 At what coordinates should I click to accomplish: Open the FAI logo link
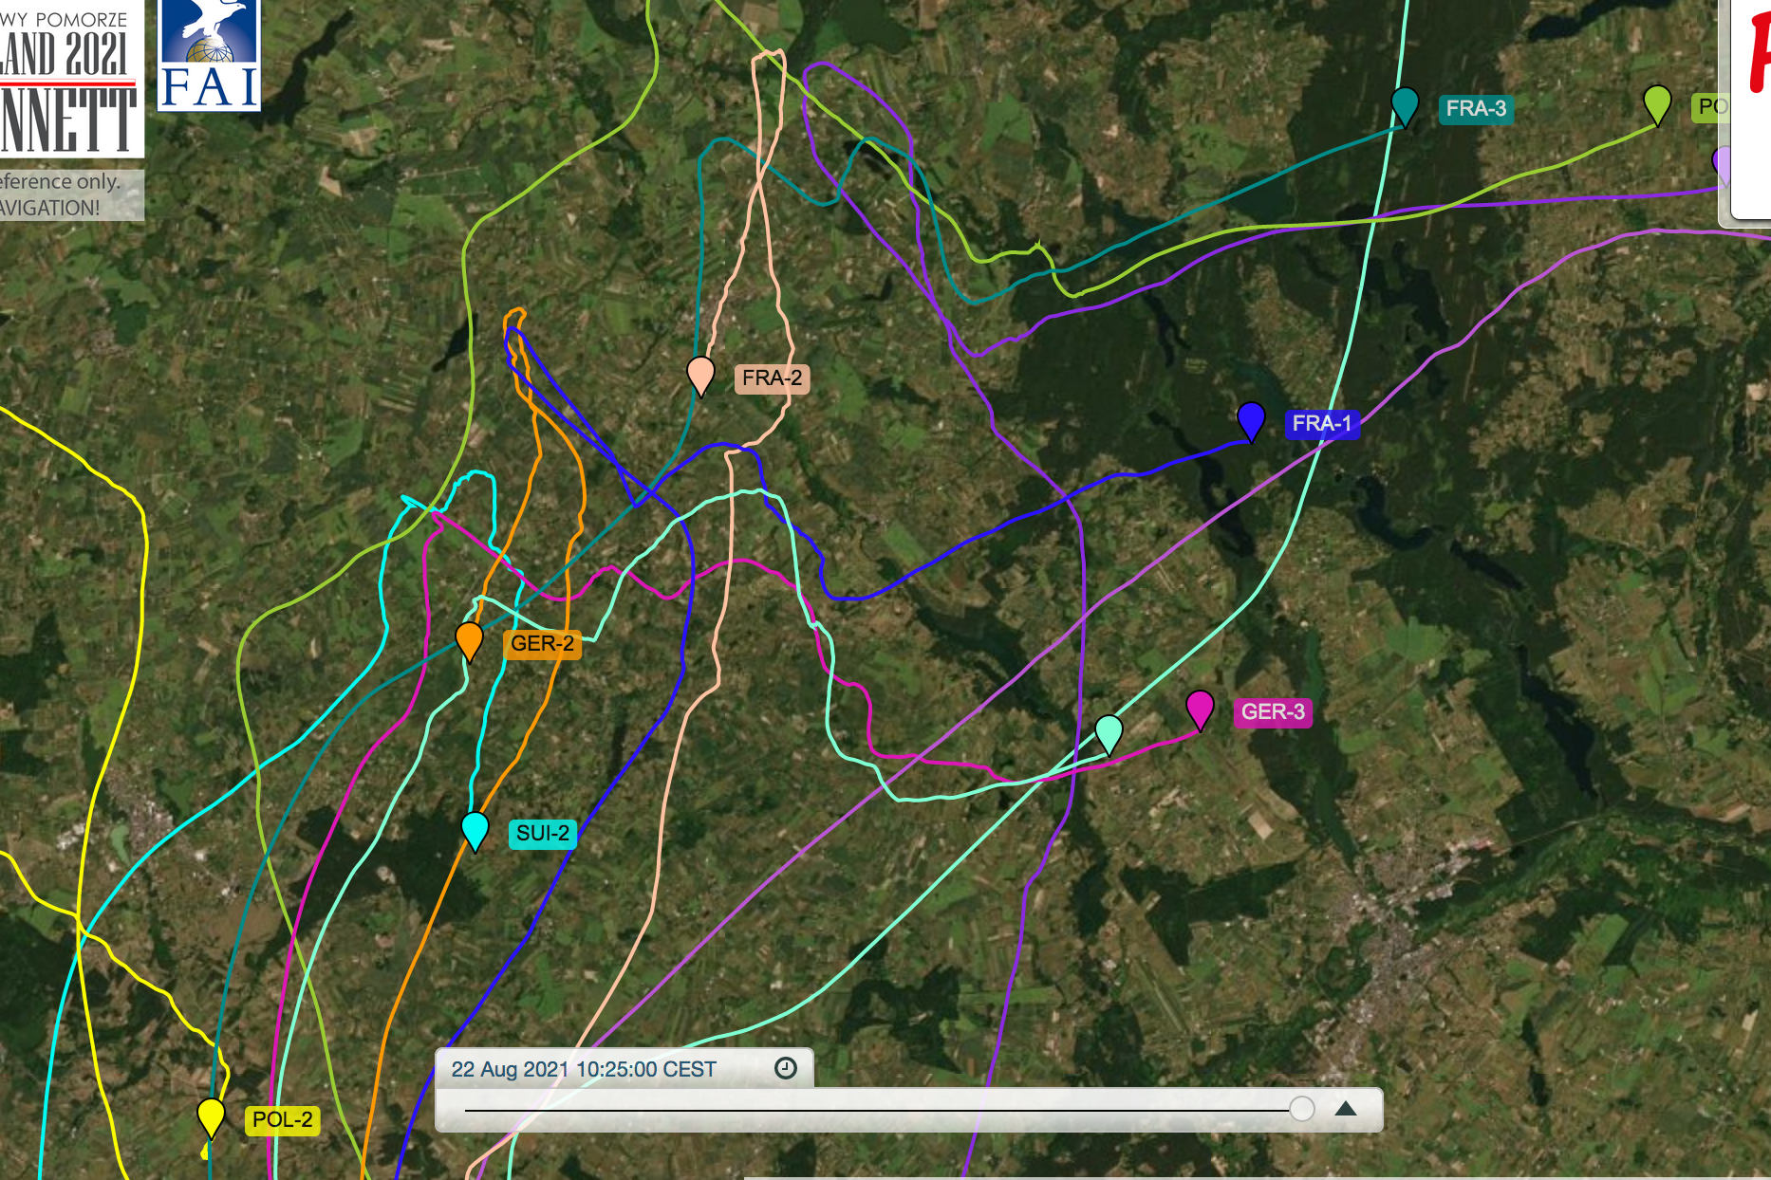(209, 55)
